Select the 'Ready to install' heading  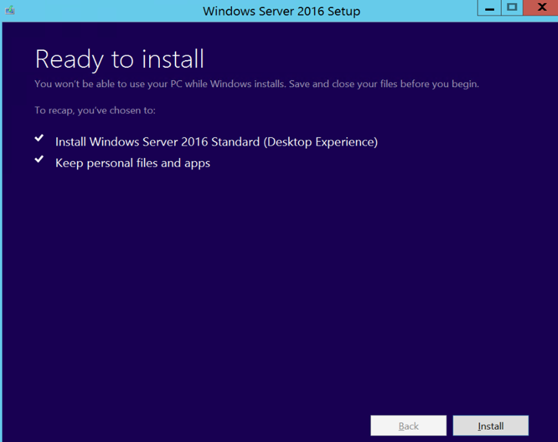tap(119, 59)
